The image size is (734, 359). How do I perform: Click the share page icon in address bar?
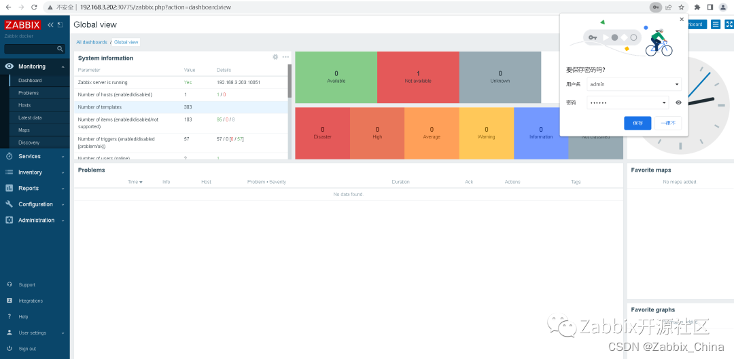click(669, 7)
